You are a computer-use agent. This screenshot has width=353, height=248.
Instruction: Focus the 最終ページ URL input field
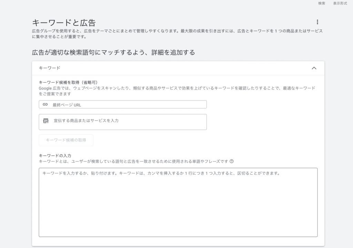click(x=128, y=105)
